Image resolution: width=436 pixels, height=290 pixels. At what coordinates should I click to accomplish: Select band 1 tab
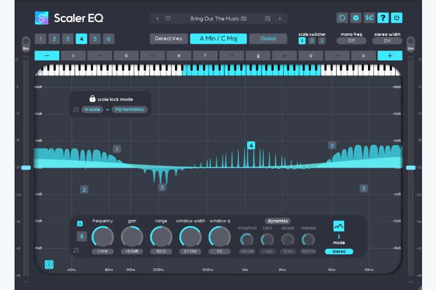click(x=41, y=39)
